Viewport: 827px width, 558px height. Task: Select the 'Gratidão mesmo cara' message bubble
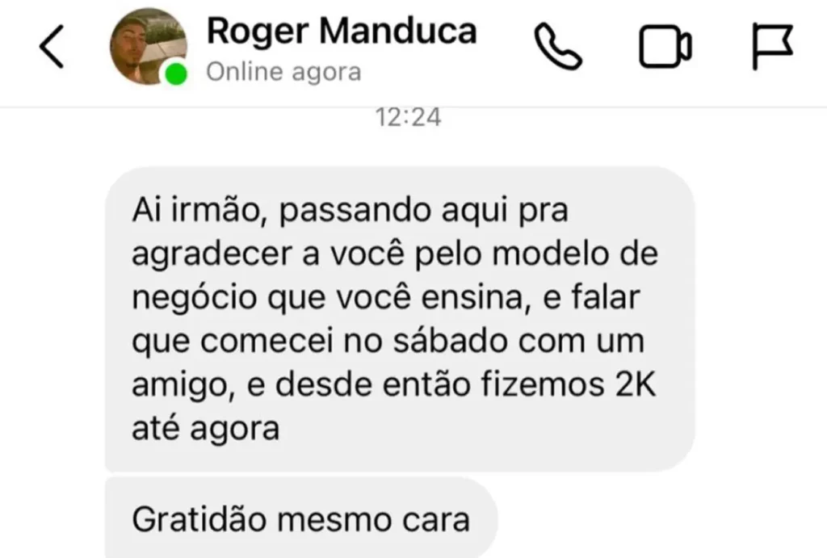[301, 518]
